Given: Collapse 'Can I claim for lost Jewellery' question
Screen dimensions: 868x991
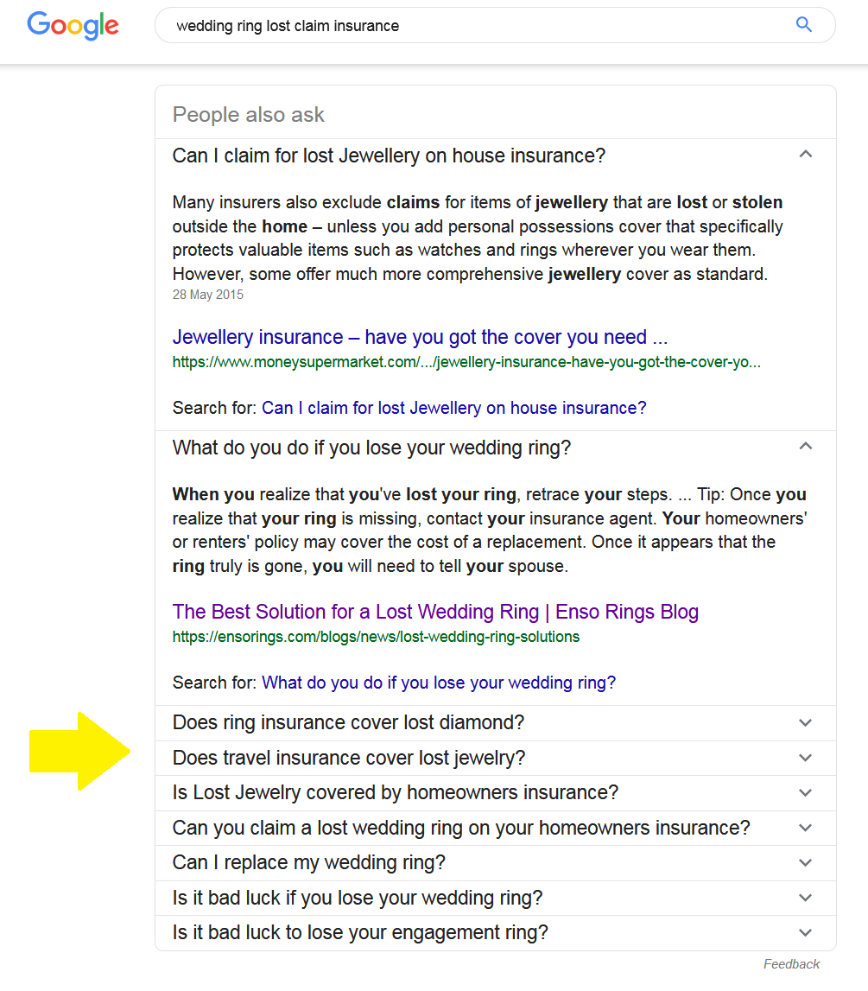Looking at the screenshot, I should pyautogui.click(x=805, y=156).
